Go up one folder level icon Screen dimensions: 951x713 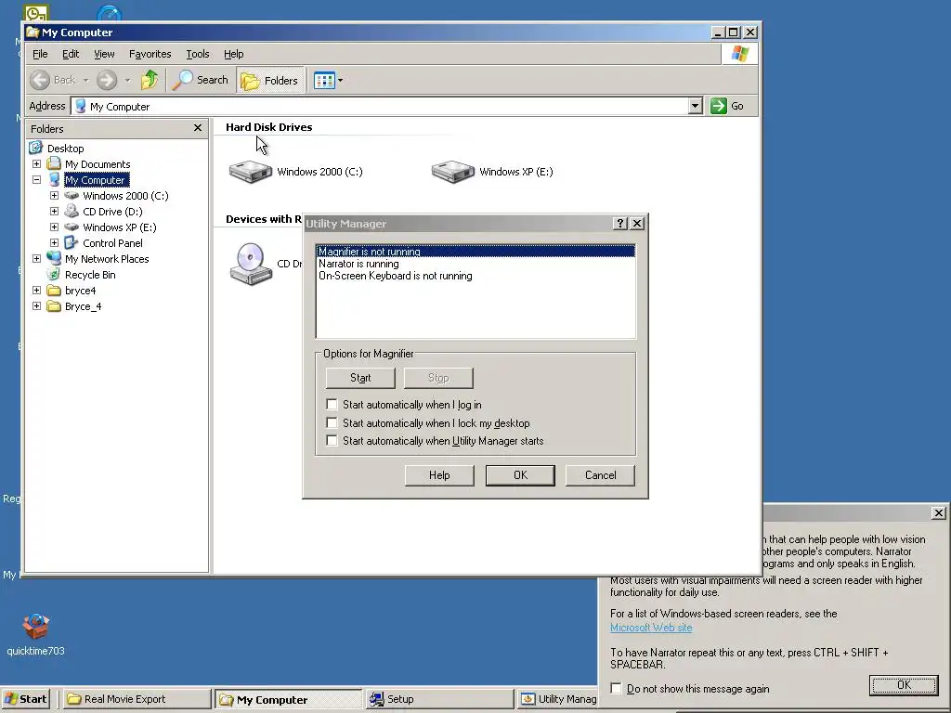[x=150, y=80]
